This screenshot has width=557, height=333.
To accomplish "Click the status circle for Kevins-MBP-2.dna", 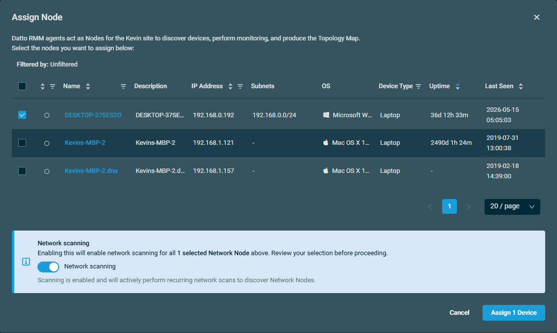I will [x=46, y=171].
